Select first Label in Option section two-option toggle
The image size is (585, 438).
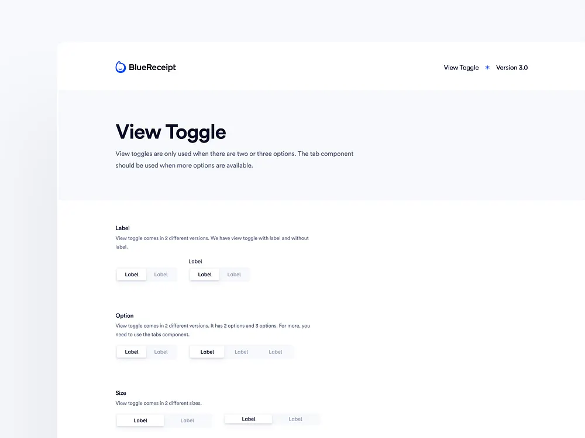click(x=131, y=352)
